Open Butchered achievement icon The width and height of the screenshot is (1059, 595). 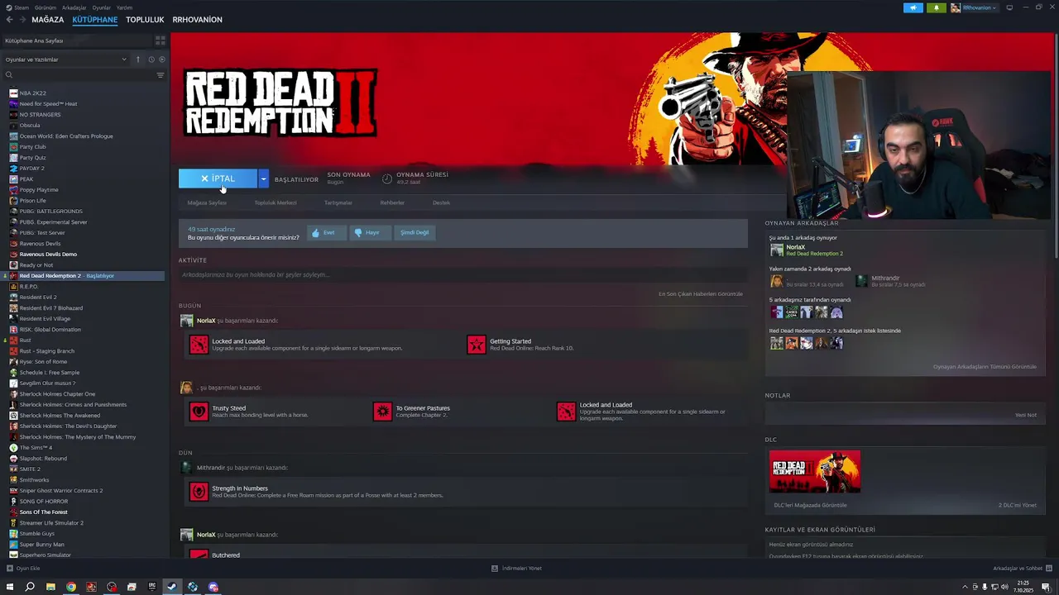point(199,555)
